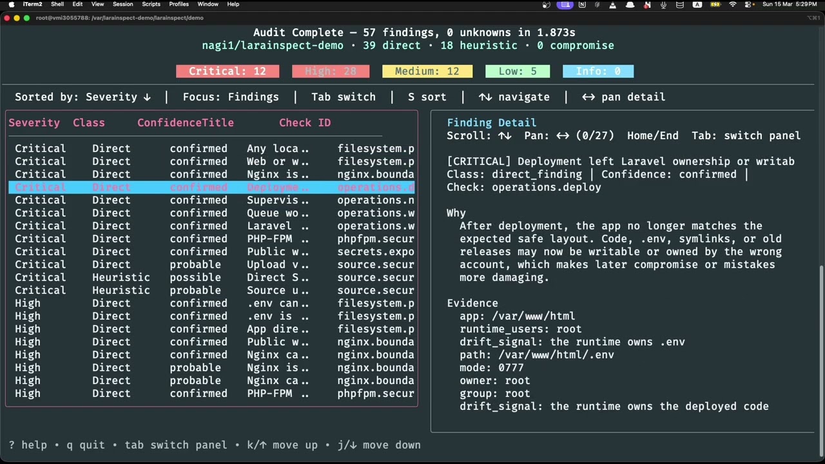Click the microphone menu bar icon
825x464 pixels.
pyautogui.click(x=663, y=4)
